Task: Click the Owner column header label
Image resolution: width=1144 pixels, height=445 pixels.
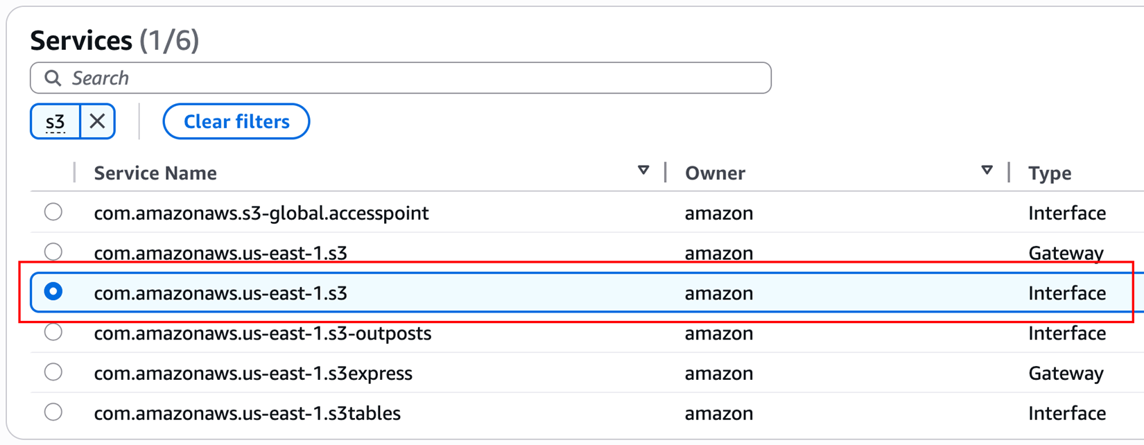Action: 715,173
